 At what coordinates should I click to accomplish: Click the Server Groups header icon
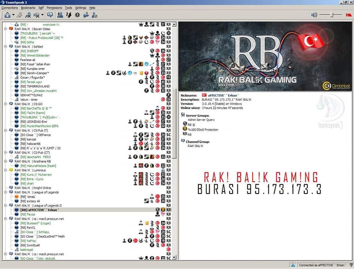coord(183,115)
